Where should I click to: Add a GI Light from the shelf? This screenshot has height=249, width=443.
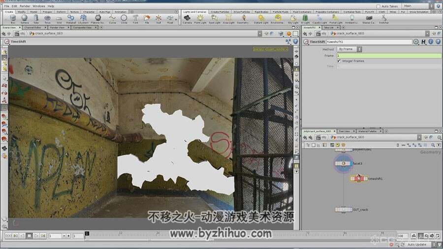coord(305,19)
